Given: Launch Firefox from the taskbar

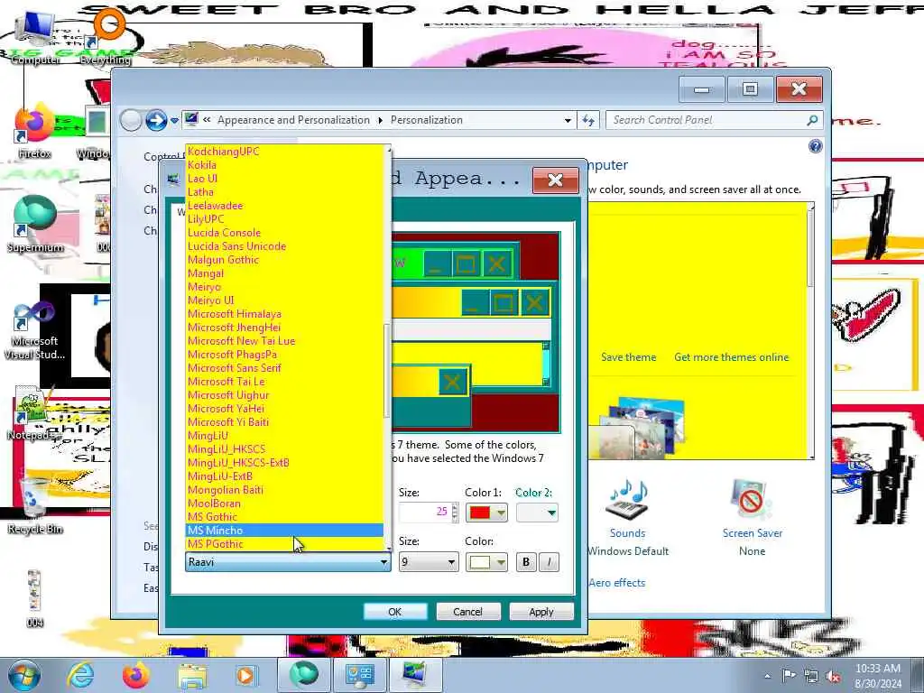Looking at the screenshot, I should (135, 675).
